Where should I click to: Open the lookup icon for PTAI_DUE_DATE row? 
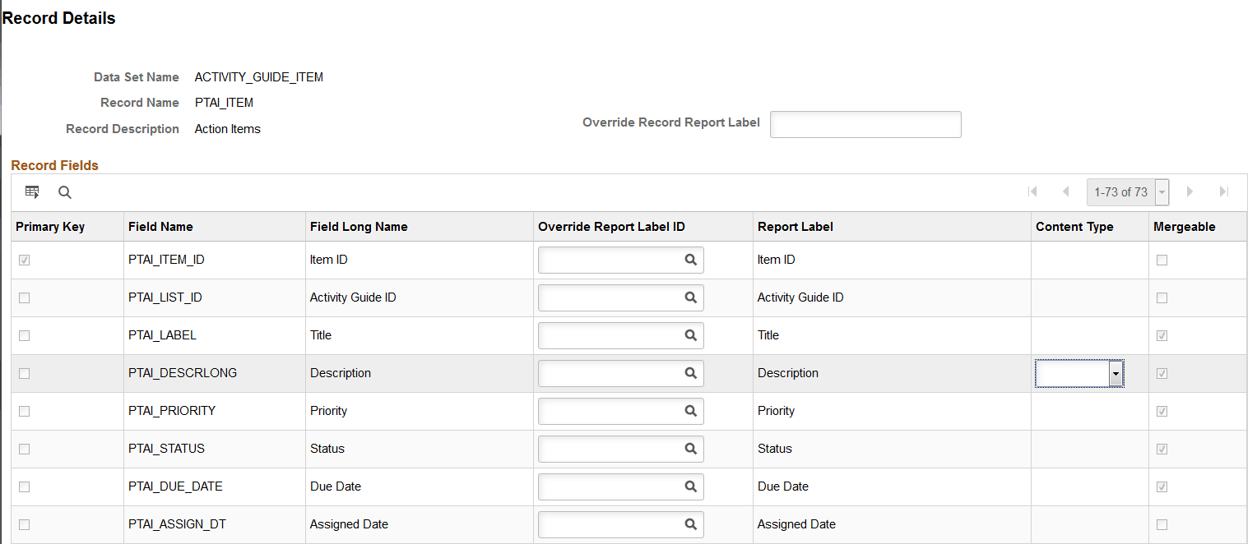(x=690, y=486)
